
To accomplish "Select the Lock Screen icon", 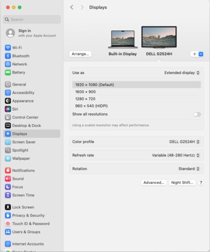I will click(x=8, y=207).
